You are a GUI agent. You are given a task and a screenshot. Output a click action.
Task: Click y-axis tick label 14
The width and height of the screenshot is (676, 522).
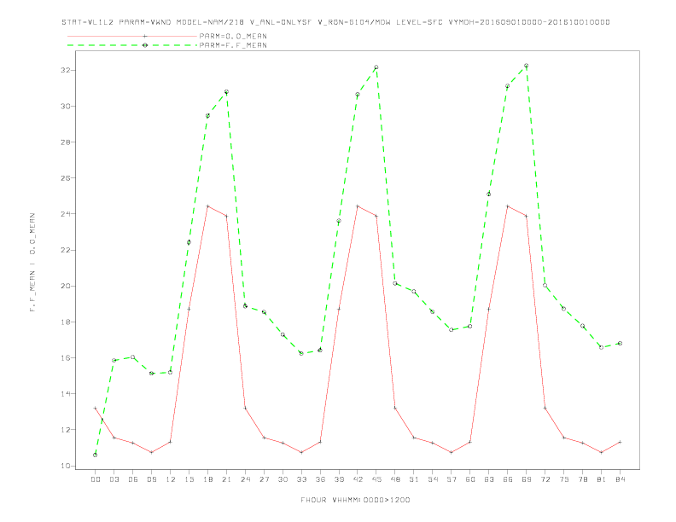point(67,394)
